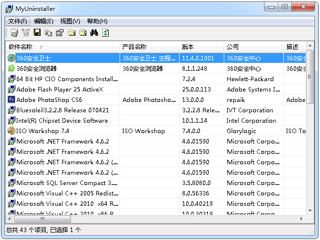Select the 360安全卫士 software name

pos(33,58)
